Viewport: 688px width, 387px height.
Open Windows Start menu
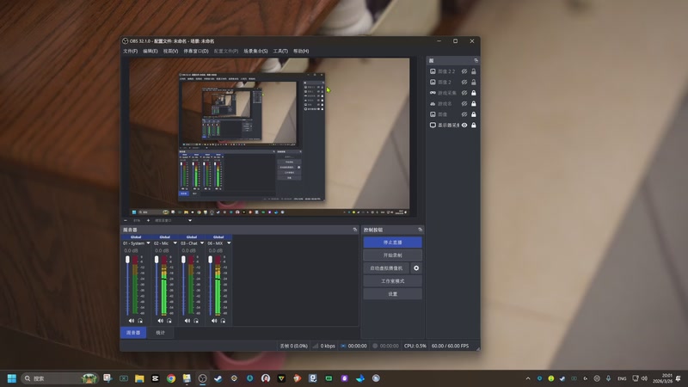point(12,378)
